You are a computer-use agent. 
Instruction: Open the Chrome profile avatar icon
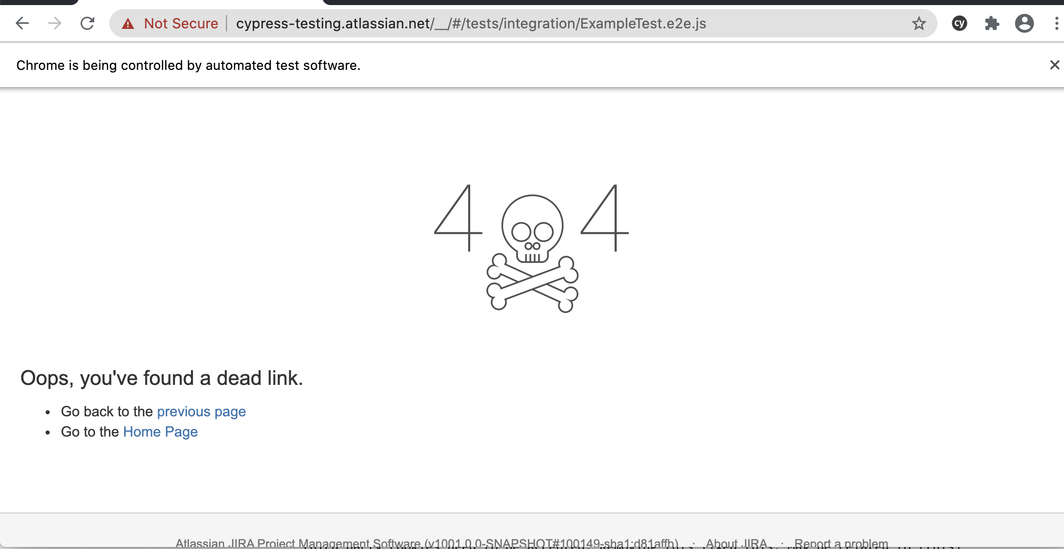pyautogui.click(x=1024, y=23)
